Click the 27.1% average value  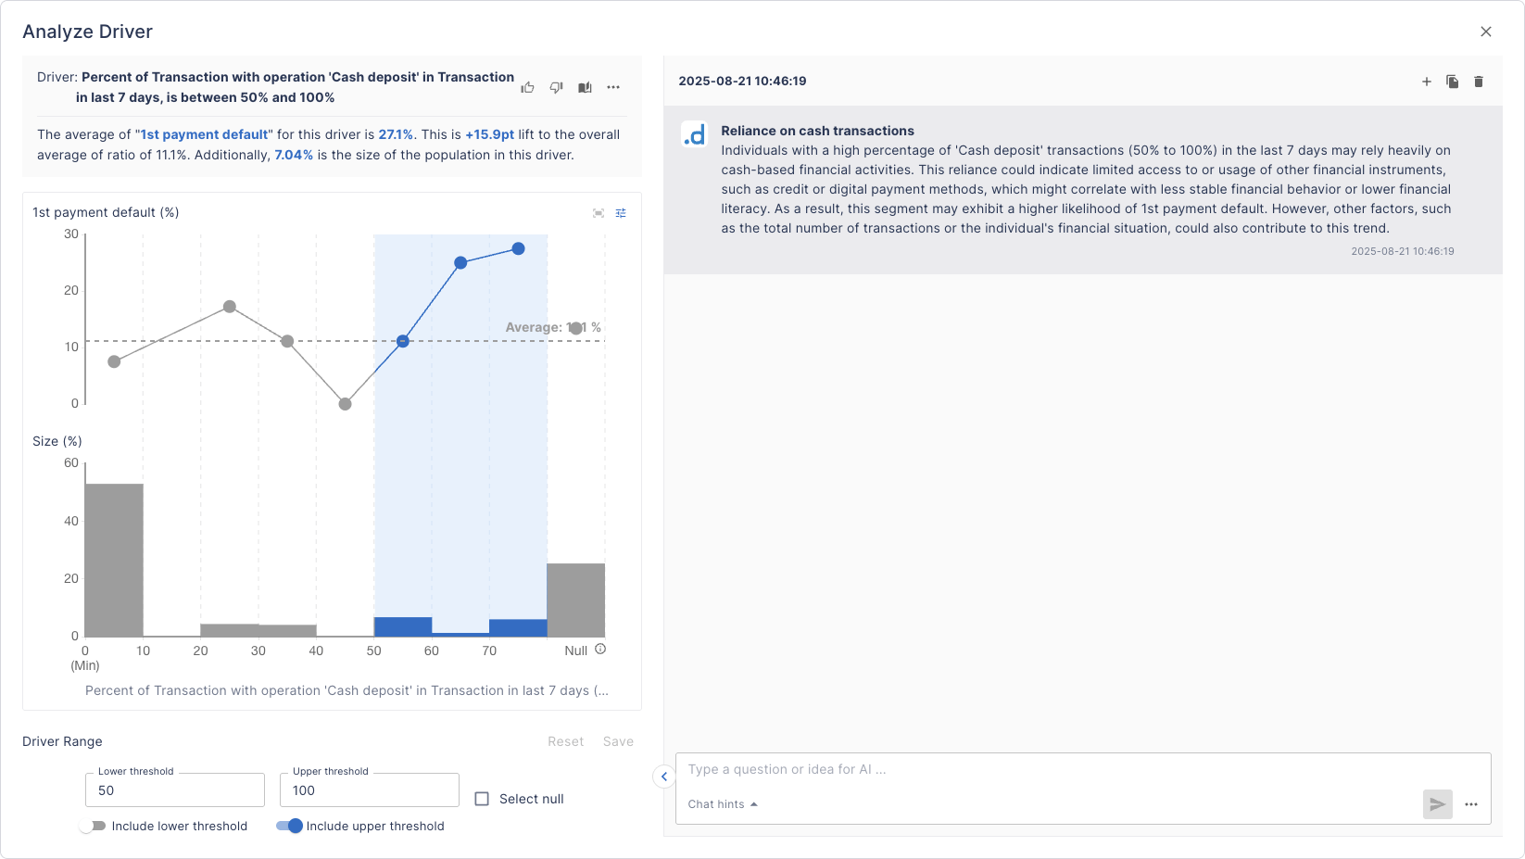pos(396,134)
